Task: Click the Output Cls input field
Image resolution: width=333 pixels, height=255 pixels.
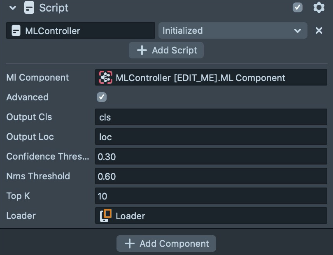Action: (211, 117)
